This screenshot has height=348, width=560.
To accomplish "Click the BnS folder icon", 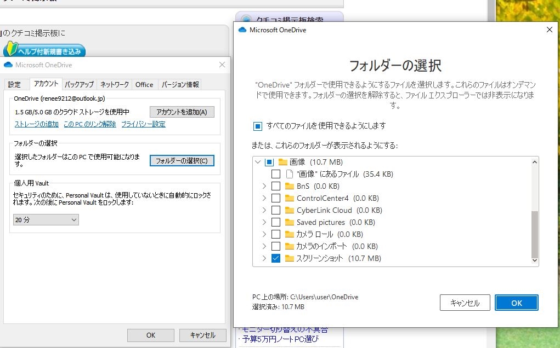I will (289, 186).
